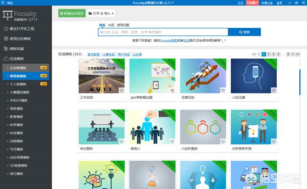This screenshot has height=189, width=307.
Task: Go to page 3 of templates
Action: (x=273, y=54)
